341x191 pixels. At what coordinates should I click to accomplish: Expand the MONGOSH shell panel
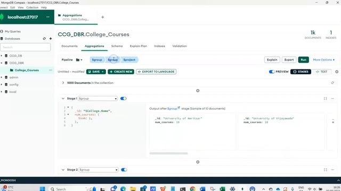pos(338,180)
